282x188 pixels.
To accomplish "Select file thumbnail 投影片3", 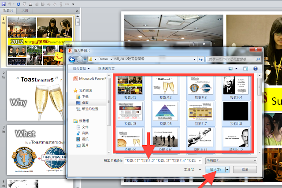I will (x=201, y=88).
